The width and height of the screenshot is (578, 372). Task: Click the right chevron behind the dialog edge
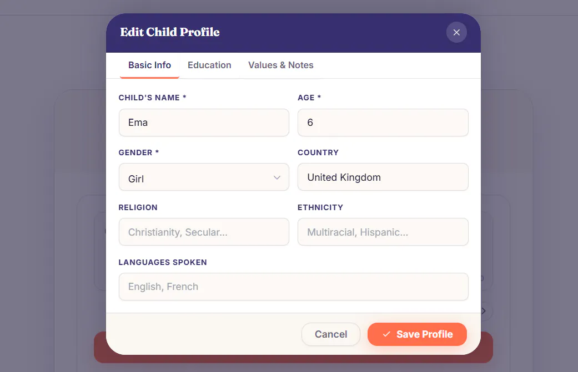tap(484, 311)
